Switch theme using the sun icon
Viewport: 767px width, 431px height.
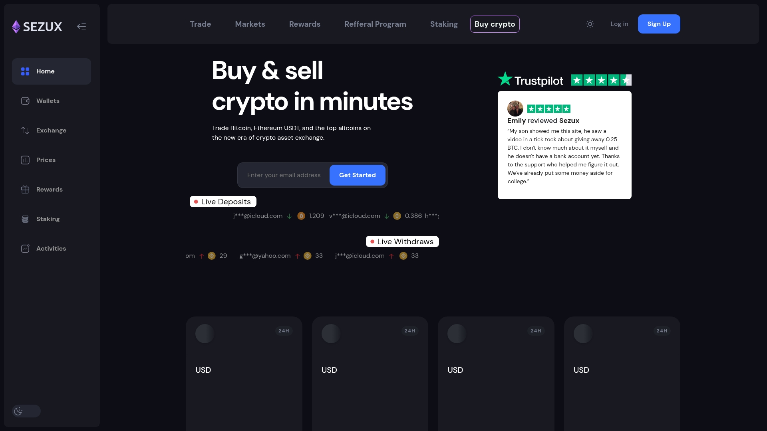point(590,24)
